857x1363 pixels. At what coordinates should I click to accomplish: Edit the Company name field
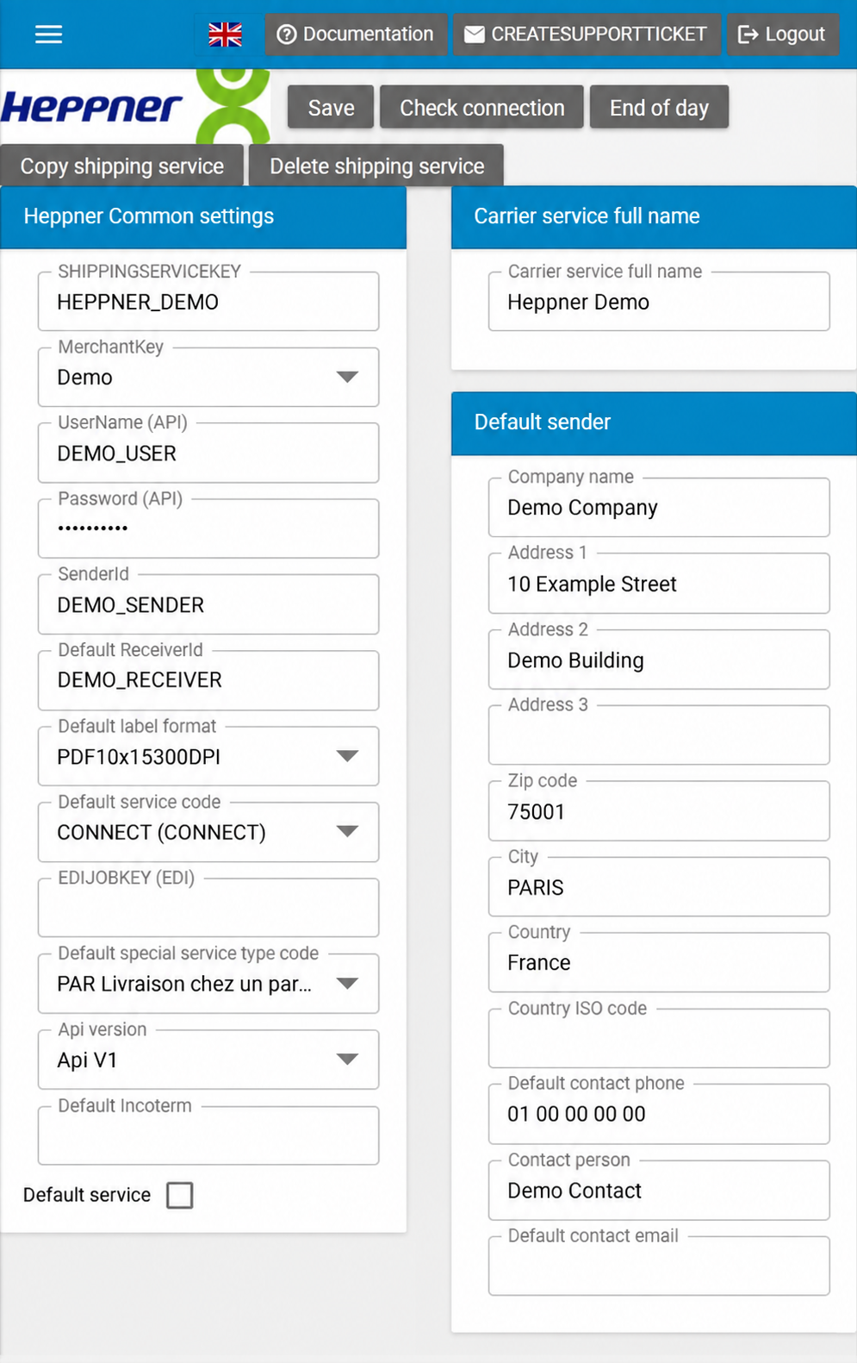[x=659, y=508]
